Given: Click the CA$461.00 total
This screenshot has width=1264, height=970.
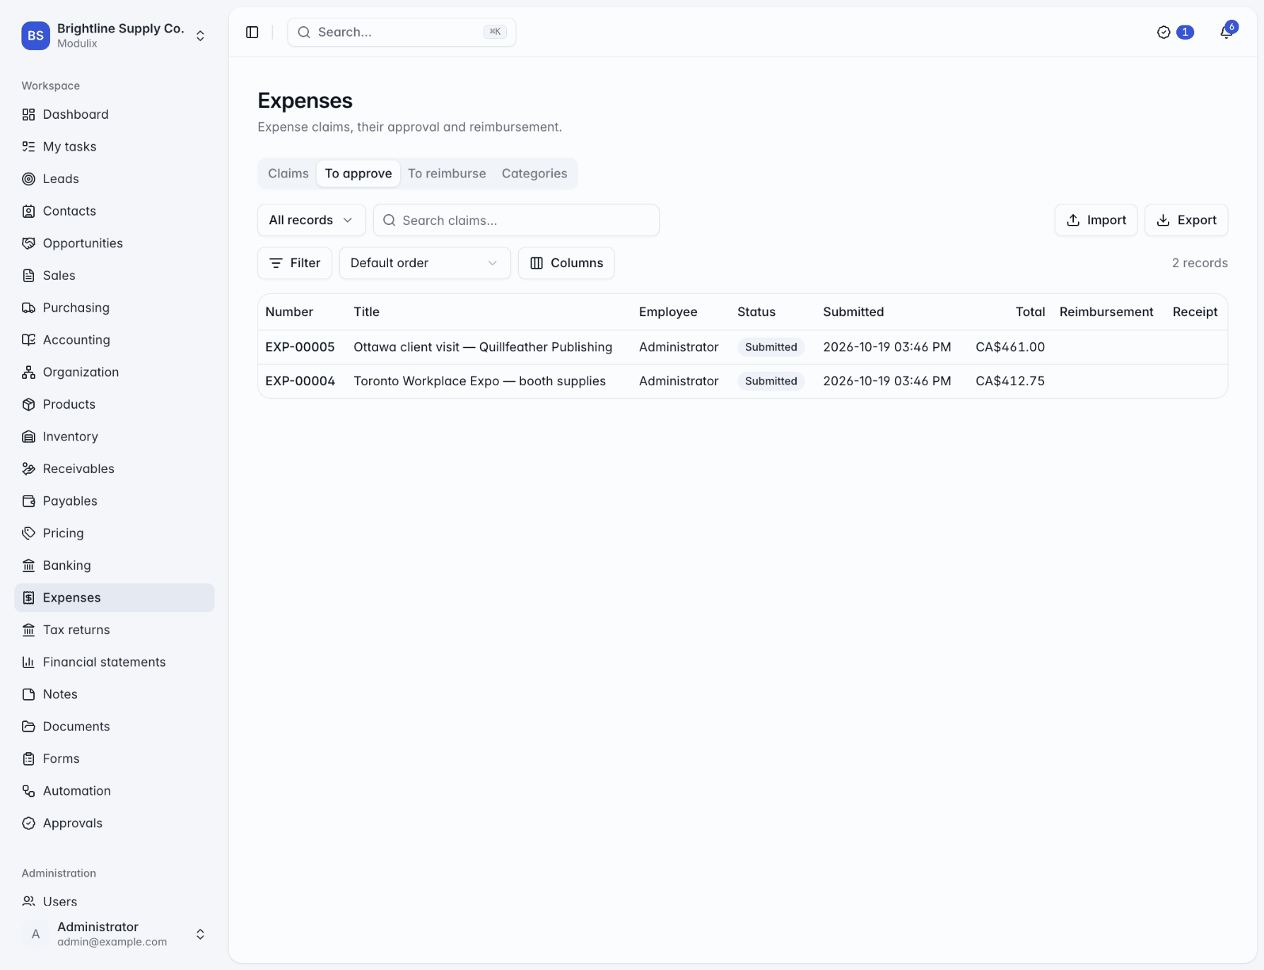Looking at the screenshot, I should 1010,347.
